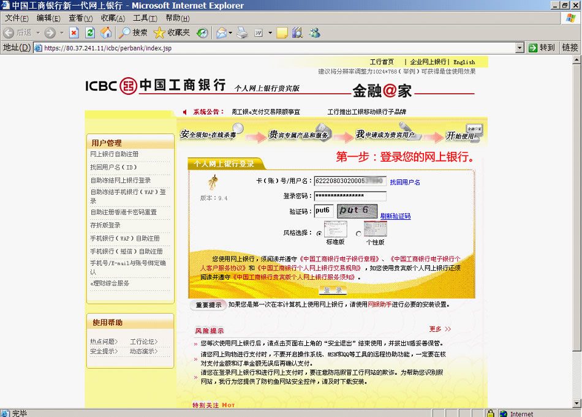Click the Windows flag logo
Viewport: 582px width, 417px height.
coord(571,18)
